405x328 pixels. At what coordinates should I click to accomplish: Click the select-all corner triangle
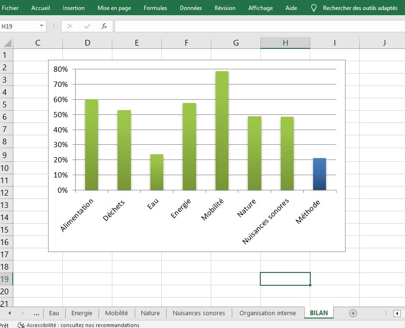7,43
